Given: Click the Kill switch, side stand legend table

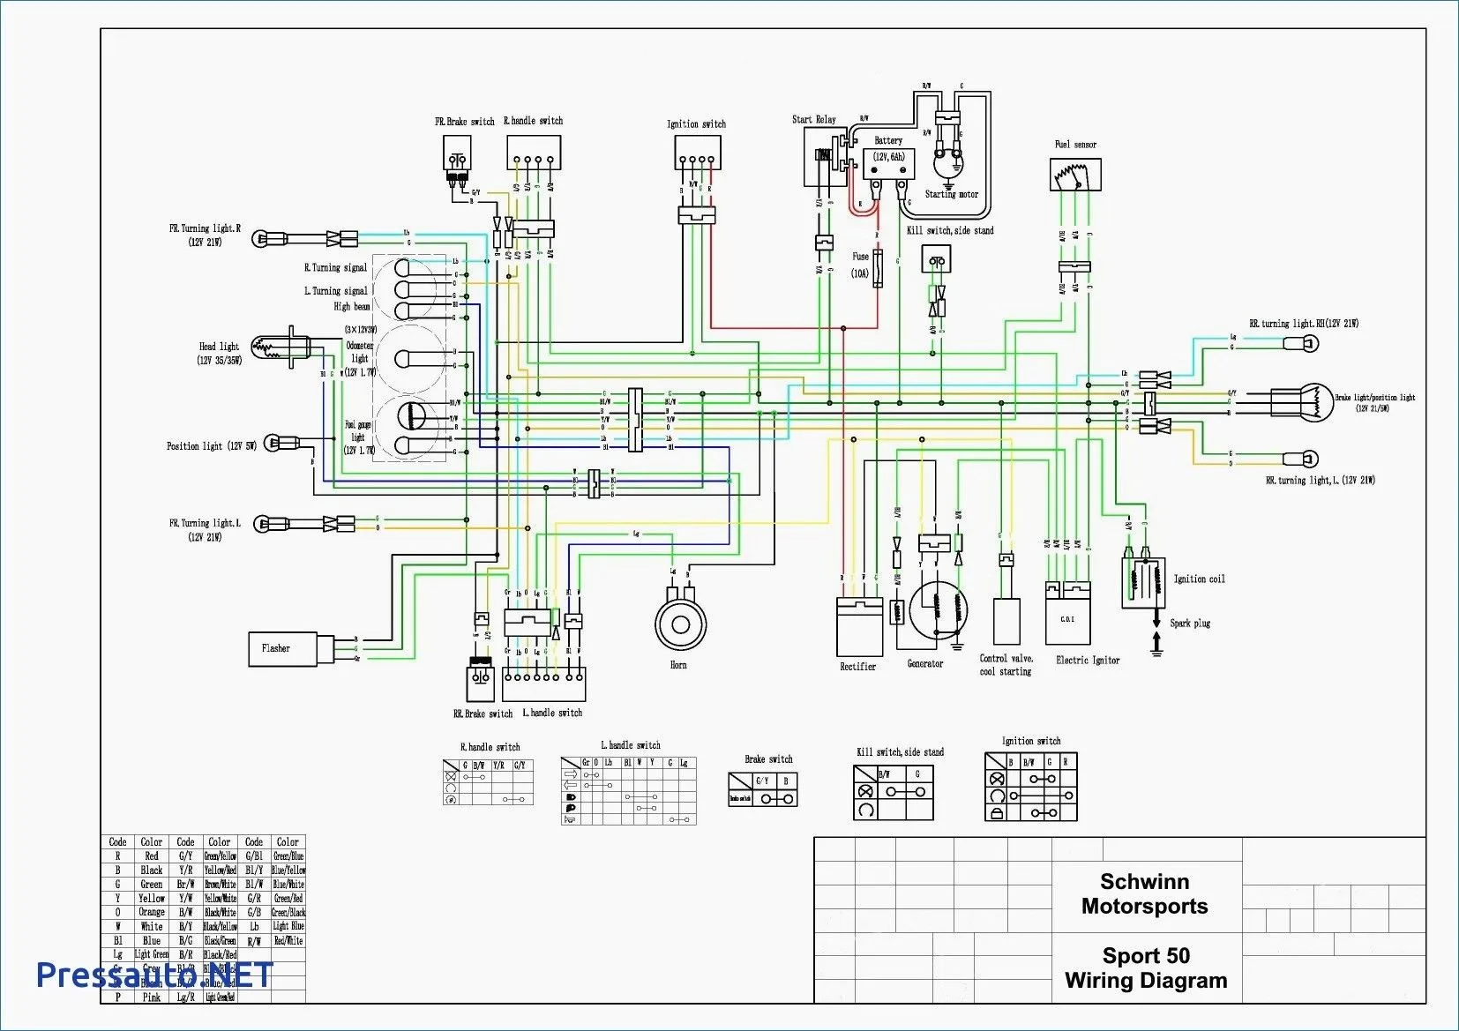Looking at the screenshot, I should [x=894, y=793].
